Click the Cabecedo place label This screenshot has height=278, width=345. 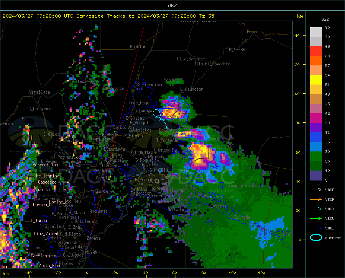pyautogui.click(x=47, y=182)
